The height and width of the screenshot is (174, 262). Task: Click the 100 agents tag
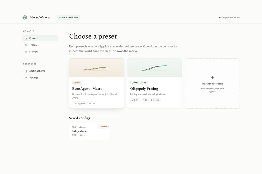click(x=79, y=103)
